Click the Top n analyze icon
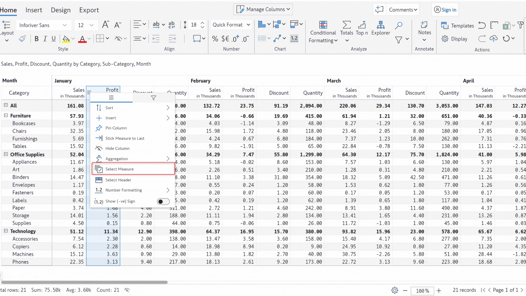This screenshot has width=526, height=296. [362, 25]
